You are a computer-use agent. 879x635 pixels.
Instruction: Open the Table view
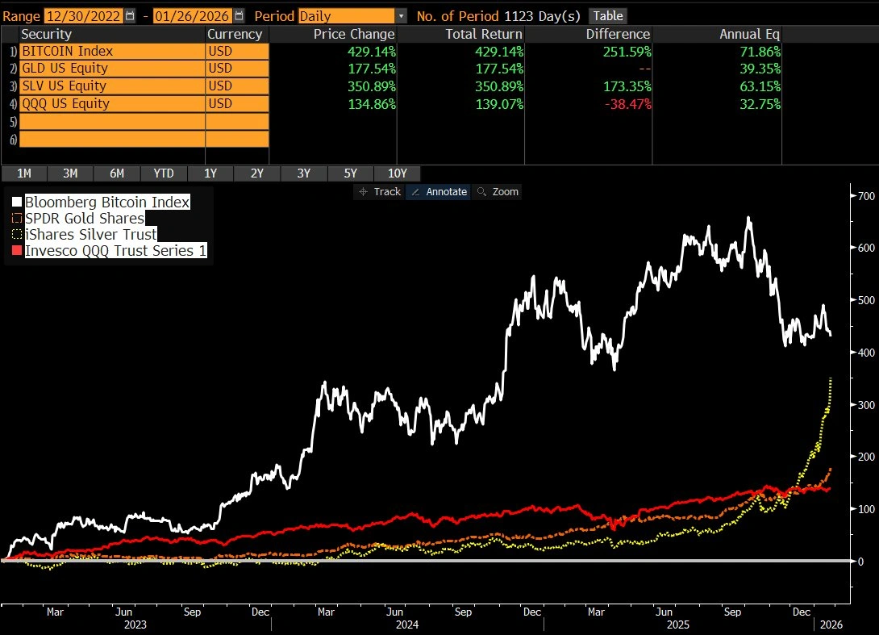606,15
